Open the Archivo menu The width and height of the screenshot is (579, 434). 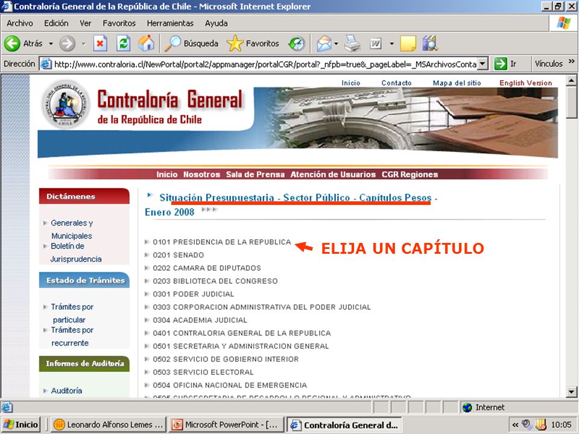point(19,24)
